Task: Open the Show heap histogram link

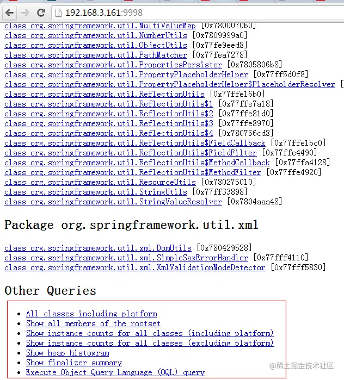Action: click(x=67, y=353)
